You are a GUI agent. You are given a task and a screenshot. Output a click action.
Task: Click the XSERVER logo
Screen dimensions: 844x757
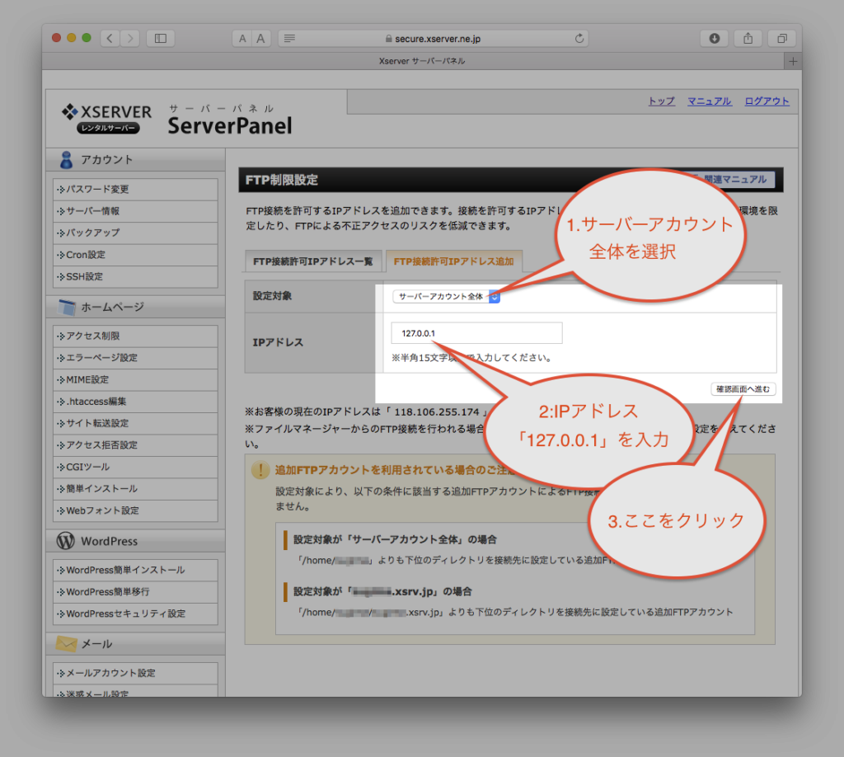click(x=106, y=119)
